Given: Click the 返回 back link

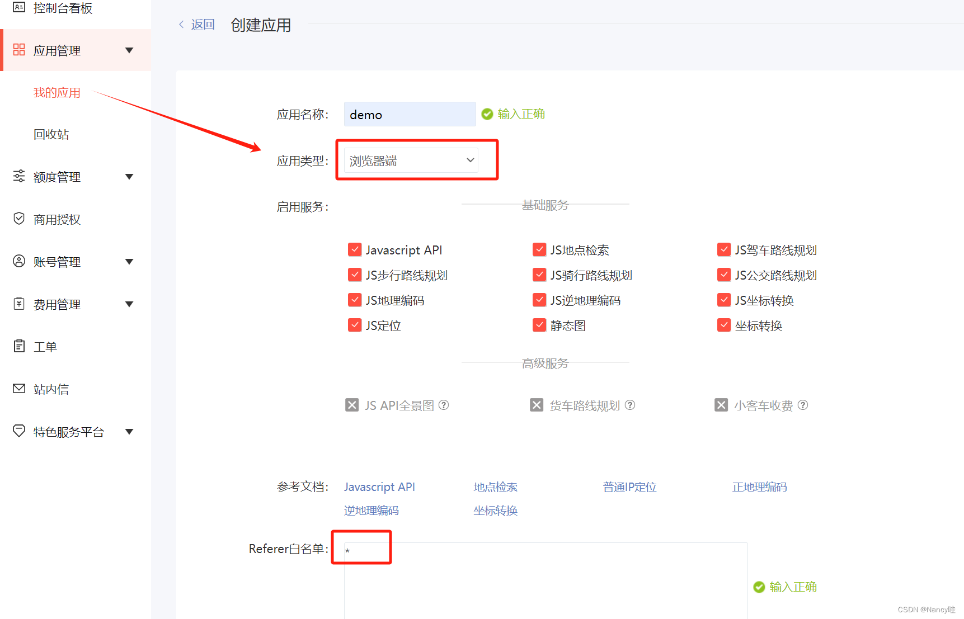Looking at the screenshot, I should click(x=203, y=24).
